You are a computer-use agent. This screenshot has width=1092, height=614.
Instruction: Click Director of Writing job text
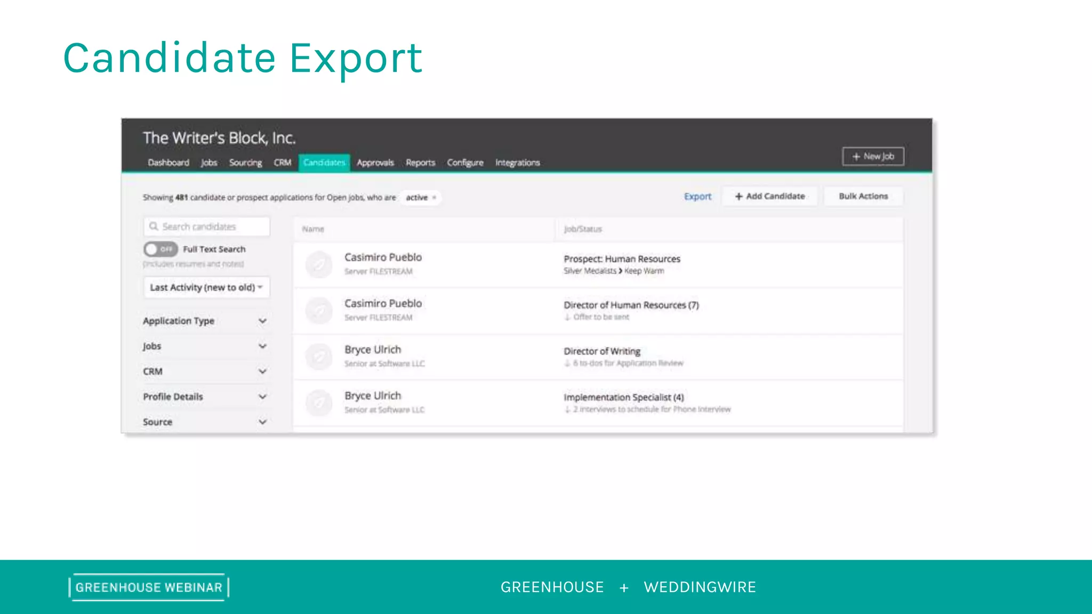point(602,351)
